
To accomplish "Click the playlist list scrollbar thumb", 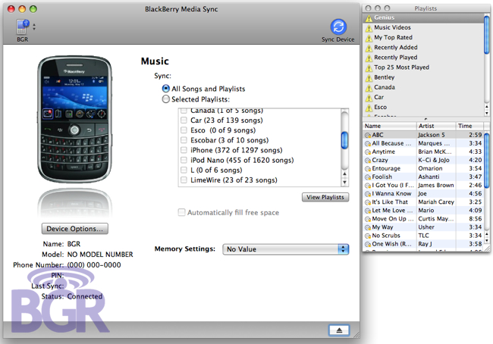I will [x=344, y=140].
